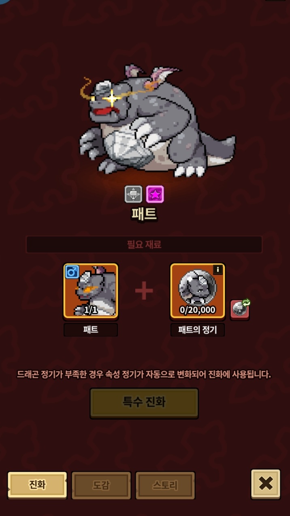Viewport: 290px width, 516px height.
Task: Tap the large 패트 dragon sprite
Action: pos(157,121)
